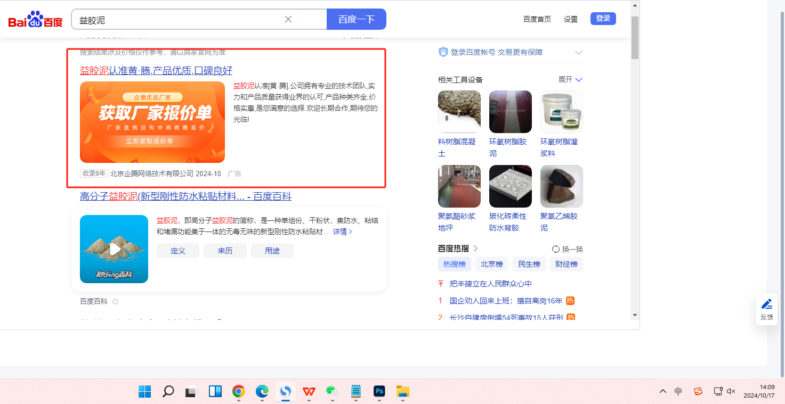
Task: Open hot search 国企劝人回来上班：擅自离岗16年
Action: point(506,301)
